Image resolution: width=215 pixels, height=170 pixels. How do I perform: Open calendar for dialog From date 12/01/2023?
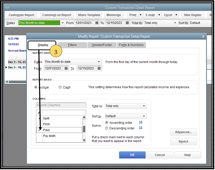(66, 68)
